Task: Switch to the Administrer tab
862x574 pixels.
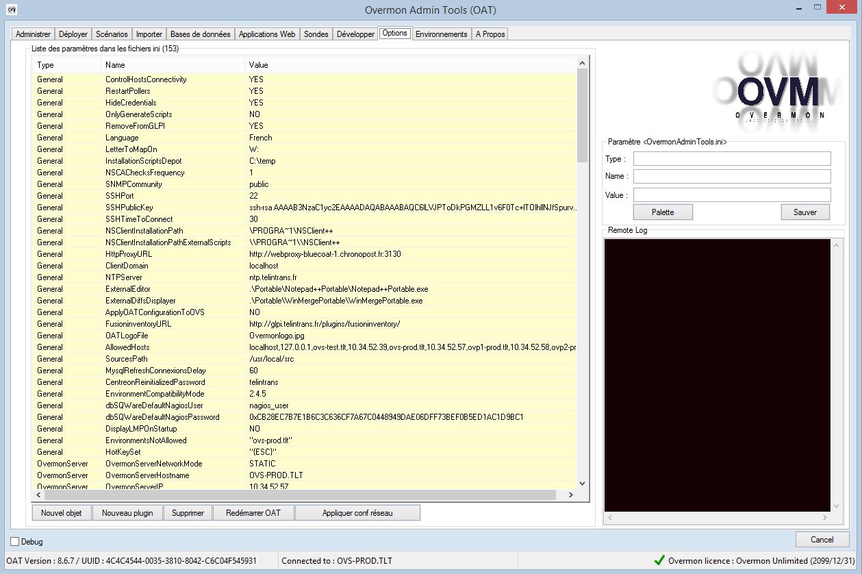Action: 33,34
